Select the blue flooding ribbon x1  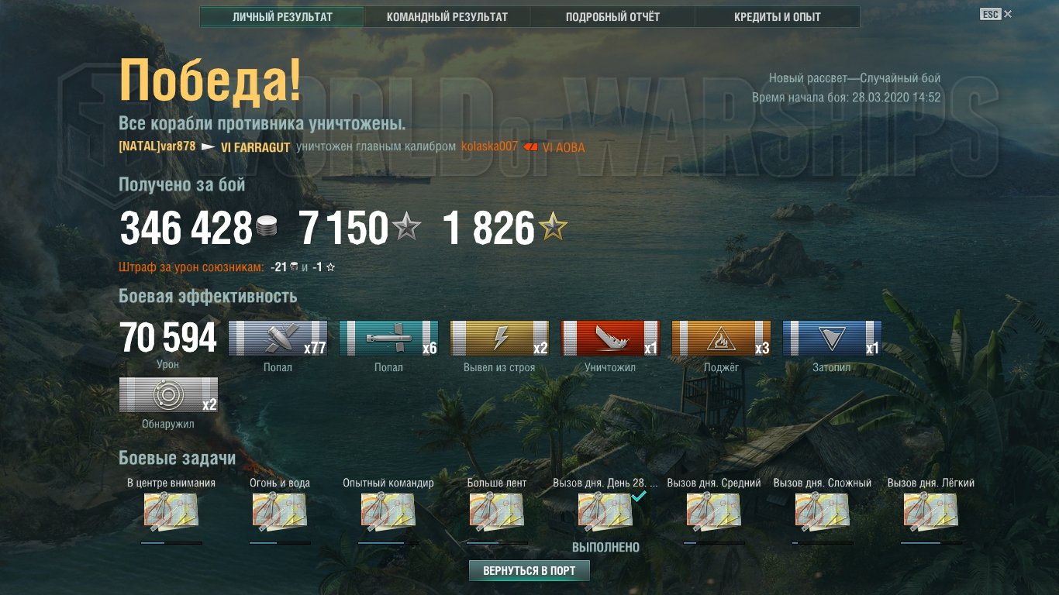click(x=832, y=339)
